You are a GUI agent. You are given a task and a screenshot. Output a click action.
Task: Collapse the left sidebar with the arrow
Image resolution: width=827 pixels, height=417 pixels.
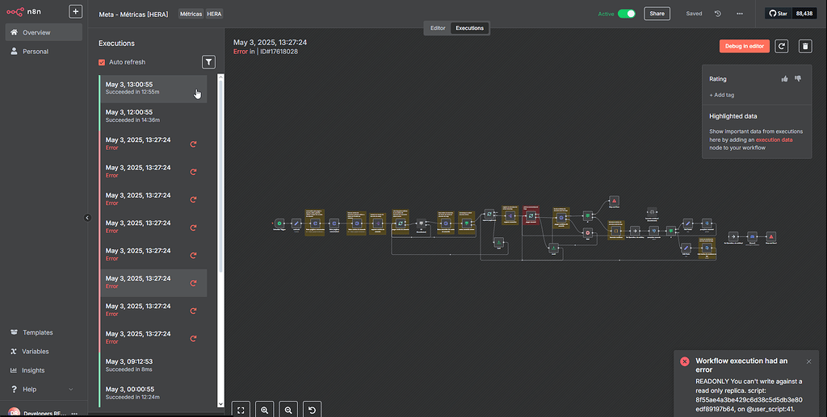tap(87, 218)
